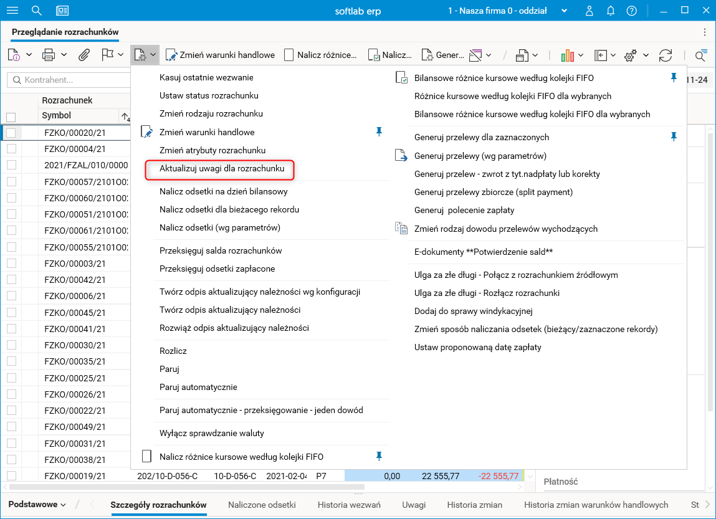
Task: Choose Kasuj ostatnie wezwanie
Action: (x=206, y=77)
